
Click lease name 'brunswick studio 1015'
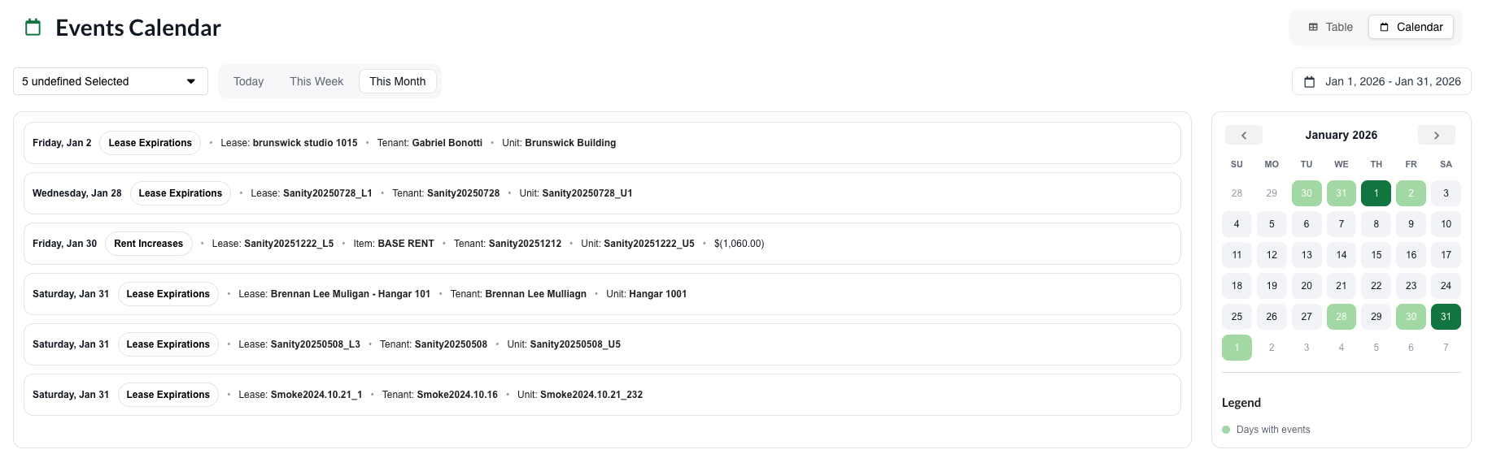pyautogui.click(x=305, y=143)
